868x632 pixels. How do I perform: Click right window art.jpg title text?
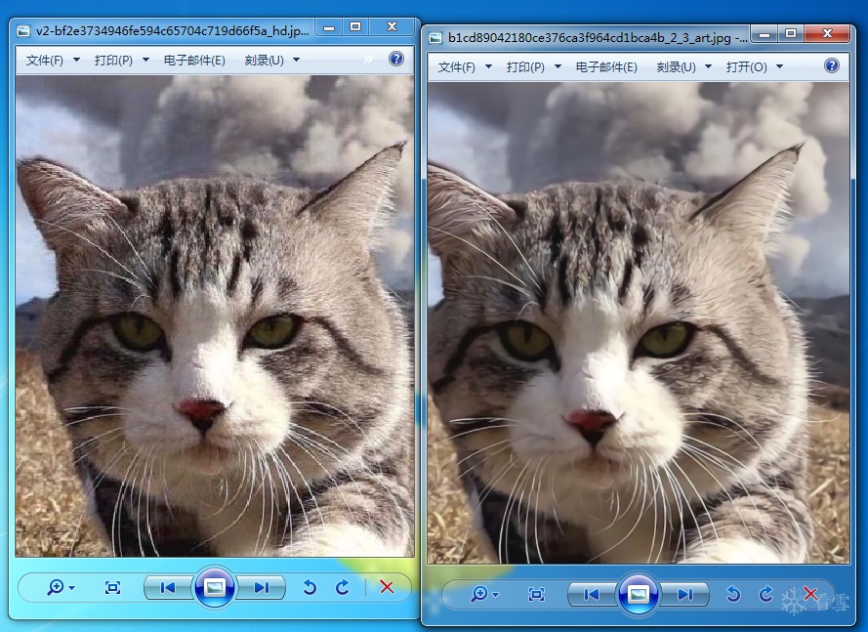click(x=598, y=38)
